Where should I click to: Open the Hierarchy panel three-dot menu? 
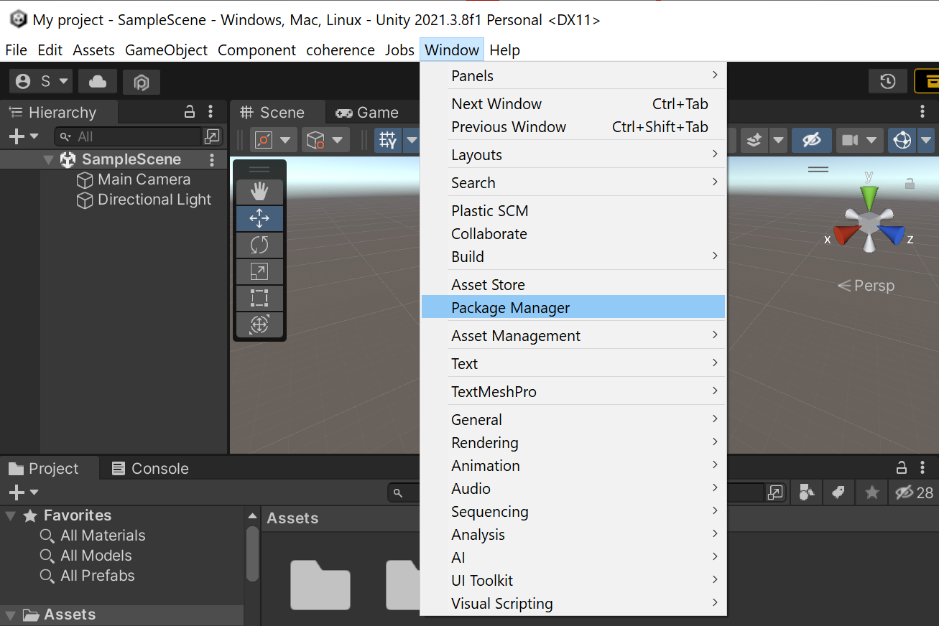point(211,112)
